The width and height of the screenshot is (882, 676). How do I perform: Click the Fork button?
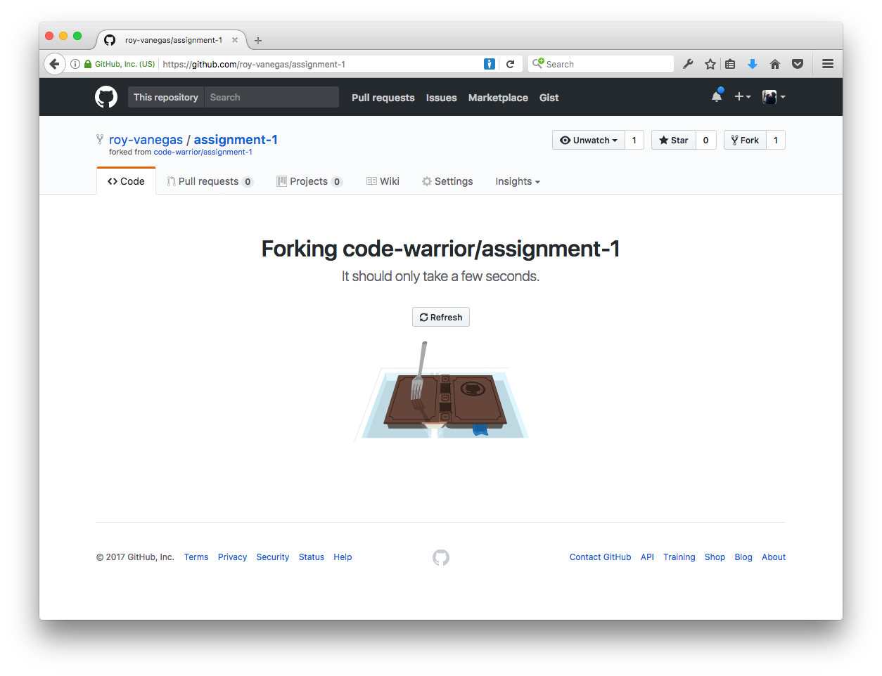coord(745,141)
